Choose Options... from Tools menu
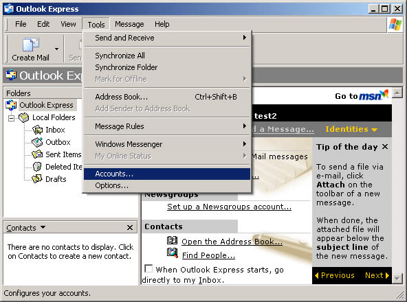 pos(167,185)
